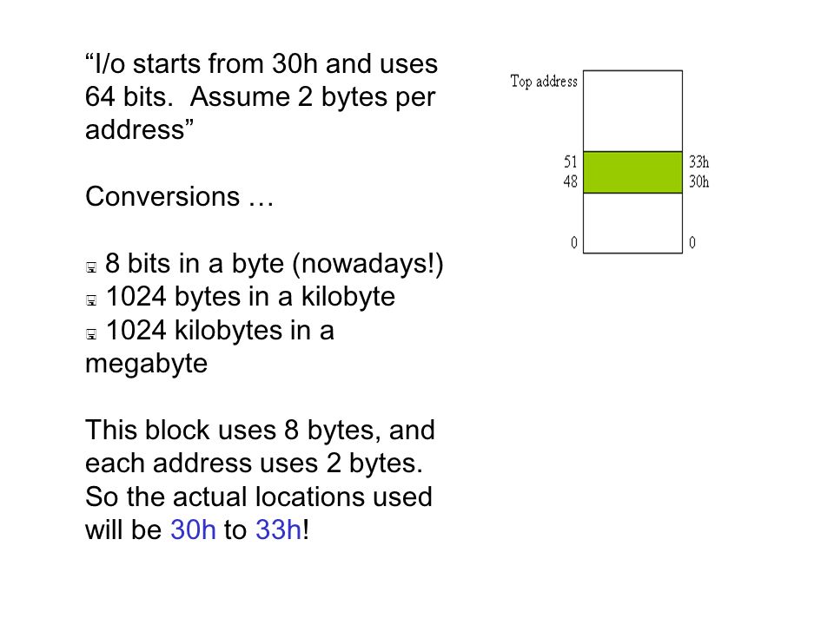Click the bullet icon before '8 bits in a byte'
834x625 pixels.
[91, 267]
